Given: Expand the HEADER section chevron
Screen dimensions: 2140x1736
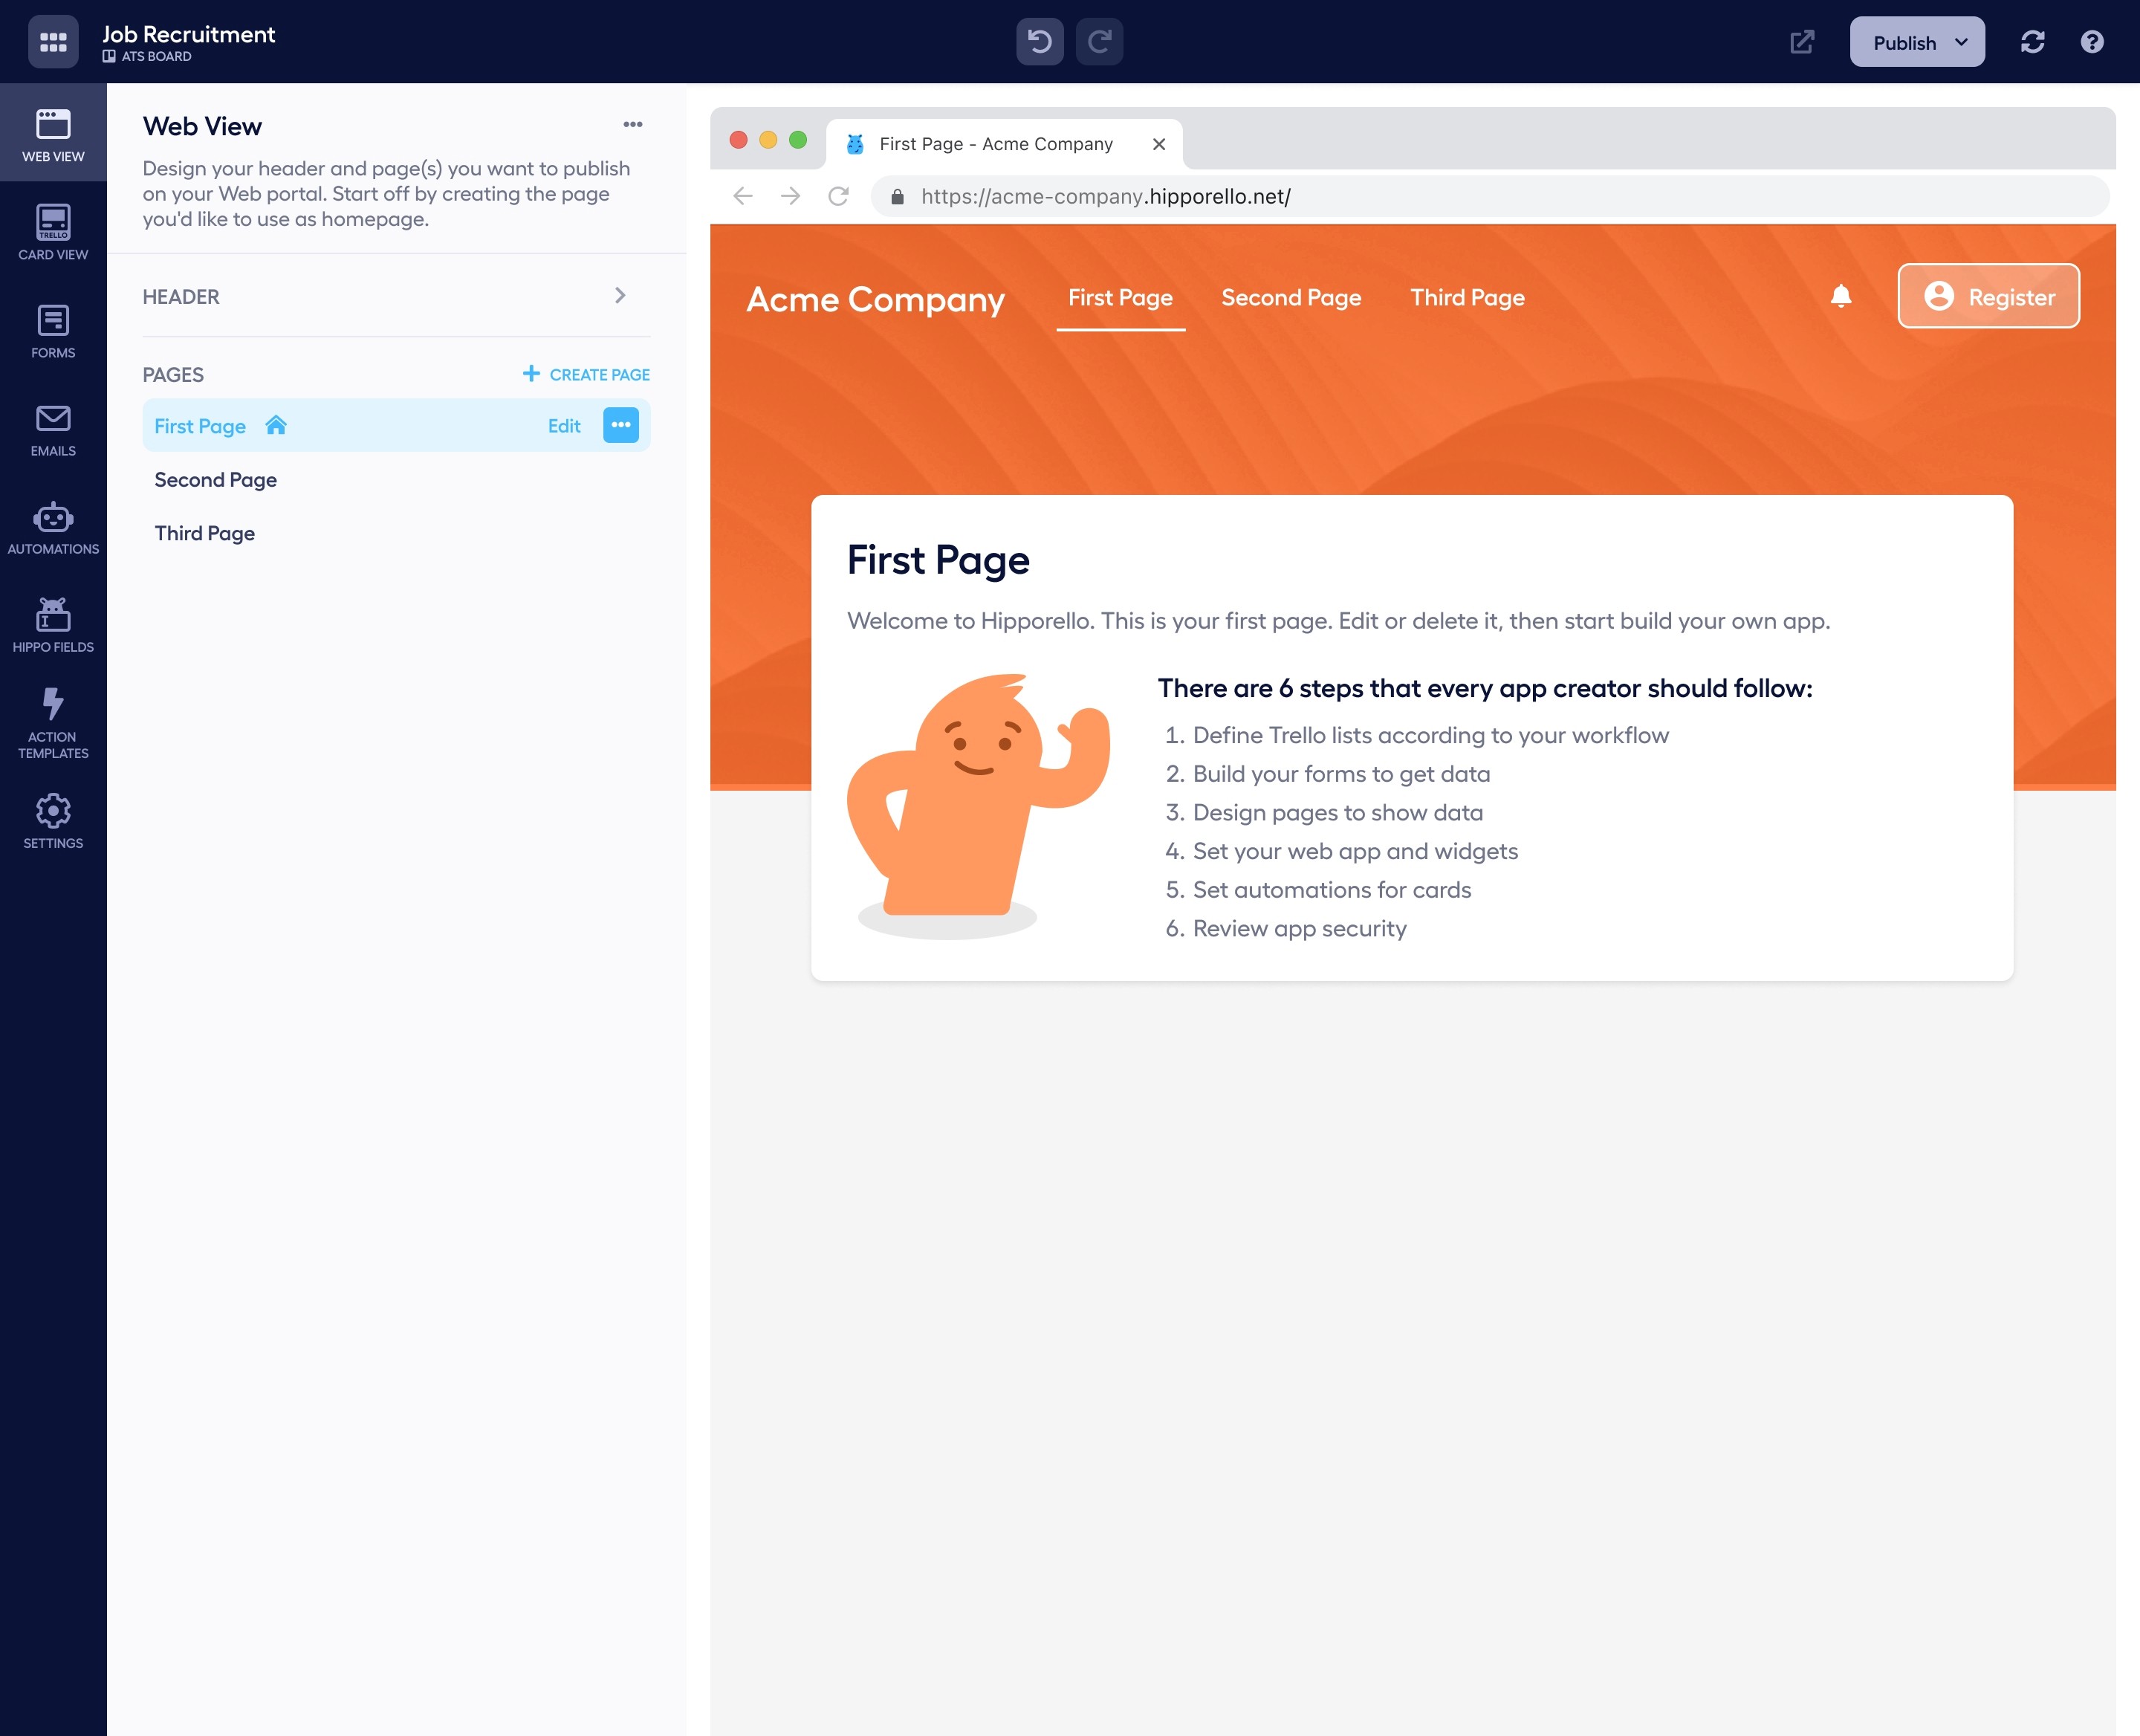Looking at the screenshot, I should 622,296.
